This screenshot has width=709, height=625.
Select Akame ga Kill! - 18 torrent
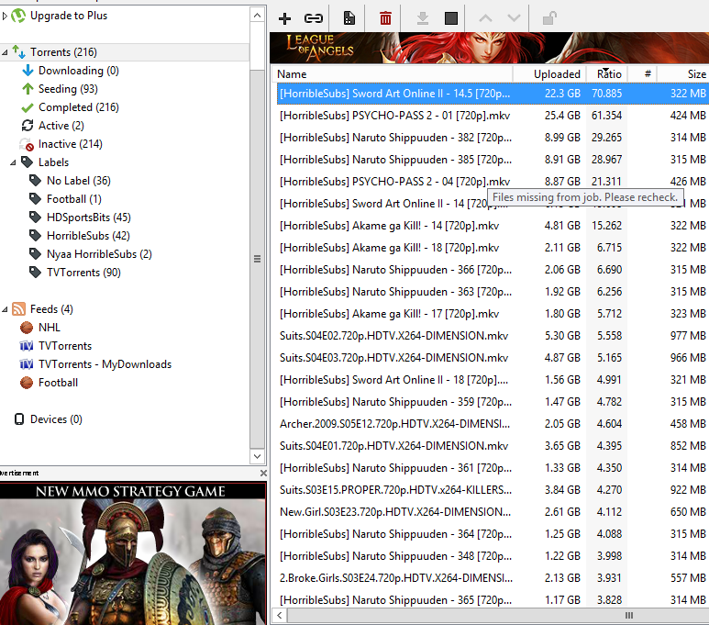point(493,248)
